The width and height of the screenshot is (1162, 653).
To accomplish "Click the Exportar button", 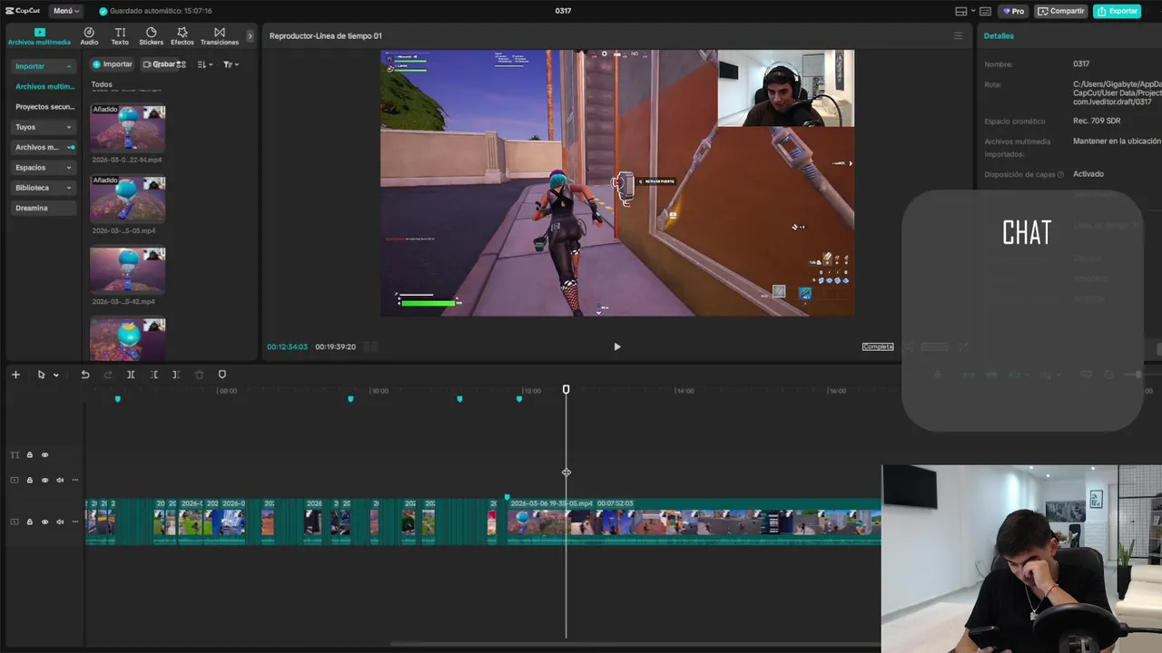I will coord(1118,11).
